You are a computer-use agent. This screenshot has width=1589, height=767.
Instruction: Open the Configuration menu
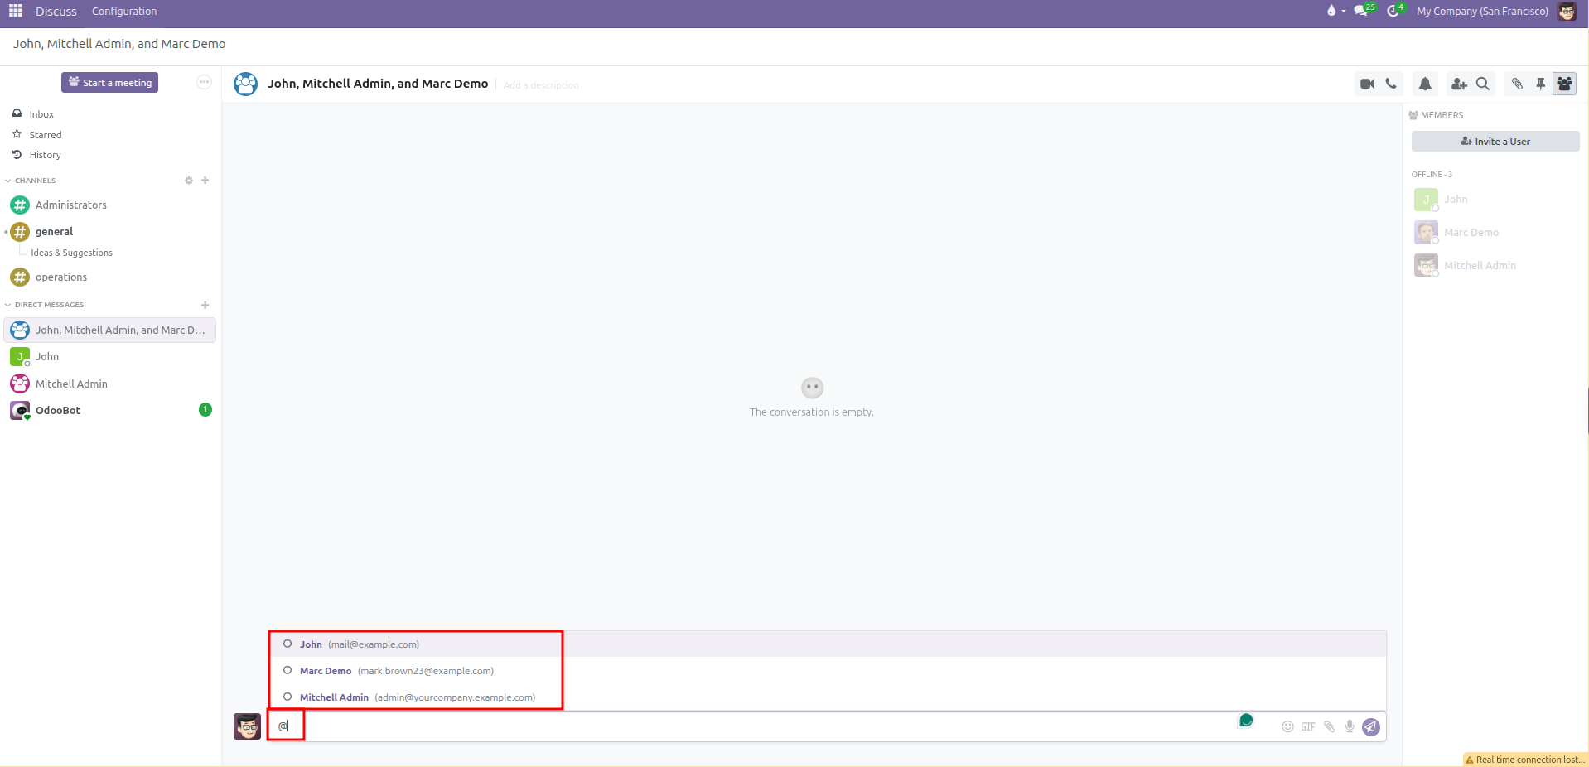click(124, 11)
